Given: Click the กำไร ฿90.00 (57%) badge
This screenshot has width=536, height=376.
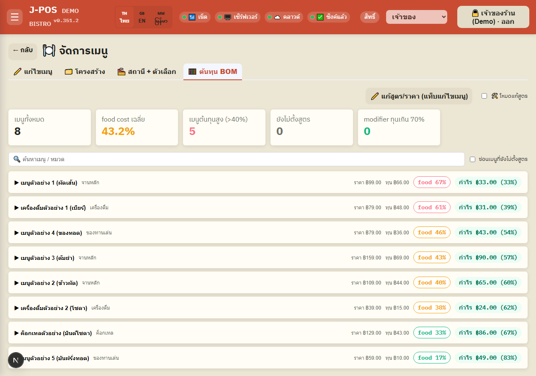Looking at the screenshot, I should [488, 257].
